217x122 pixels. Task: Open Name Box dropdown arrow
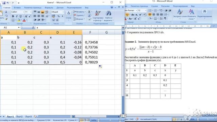(x=19, y=28)
